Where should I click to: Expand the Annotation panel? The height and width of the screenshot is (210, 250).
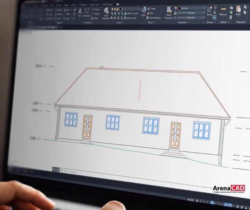click(x=88, y=23)
